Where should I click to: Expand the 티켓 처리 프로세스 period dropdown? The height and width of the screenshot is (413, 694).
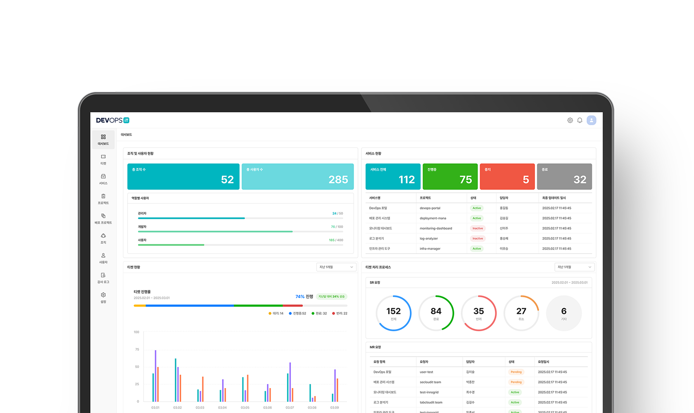[574, 267]
